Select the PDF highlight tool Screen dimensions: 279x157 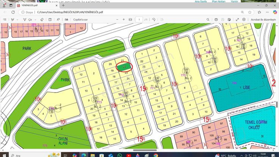coord(13,20)
